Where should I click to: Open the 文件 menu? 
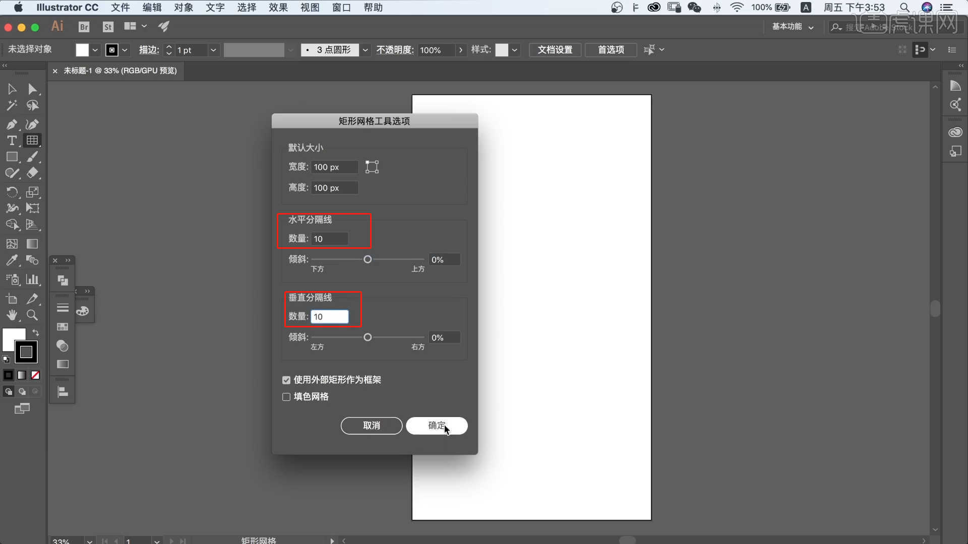pos(120,8)
